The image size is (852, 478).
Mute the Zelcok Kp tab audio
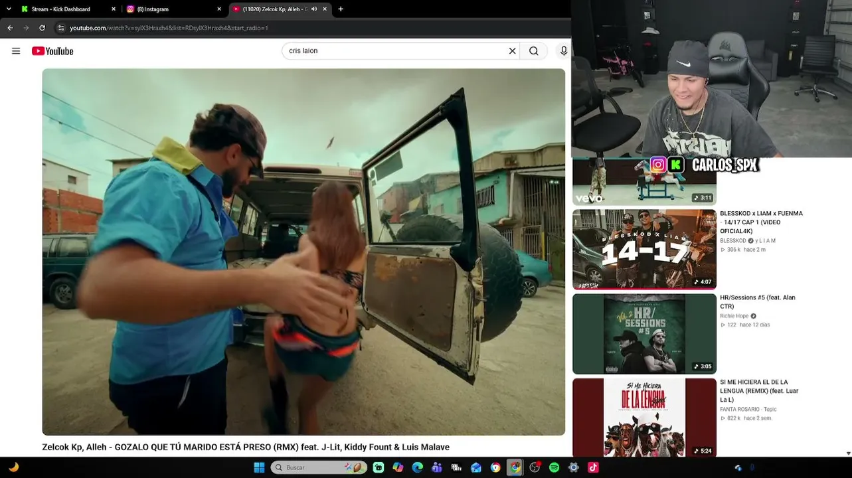[x=314, y=9]
